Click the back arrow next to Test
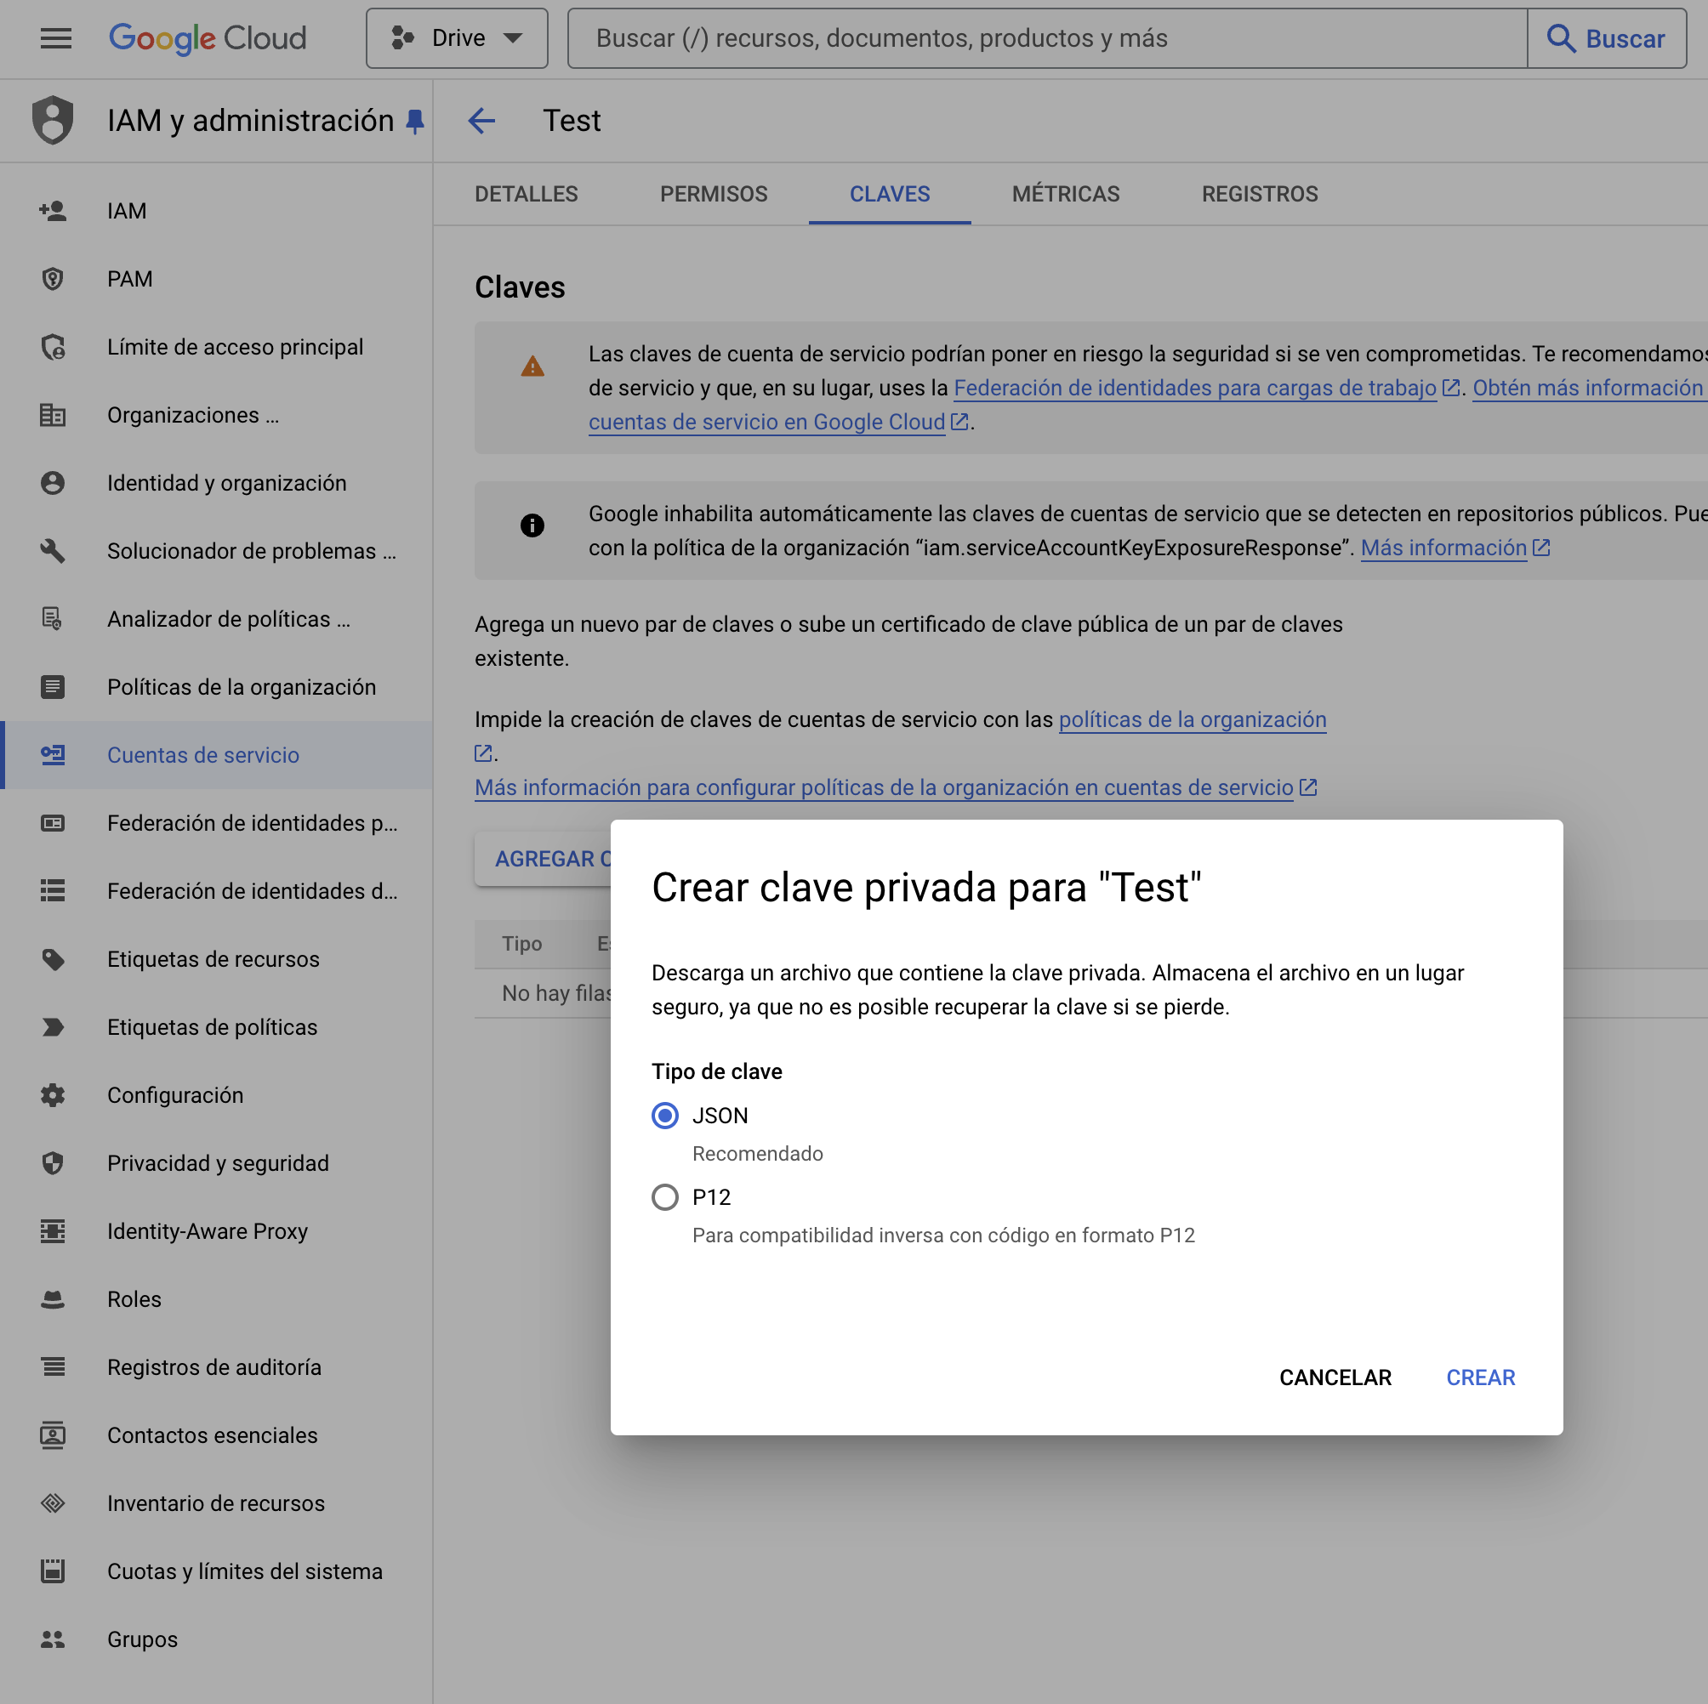Screen dimensions: 1708x1704 click(481, 120)
